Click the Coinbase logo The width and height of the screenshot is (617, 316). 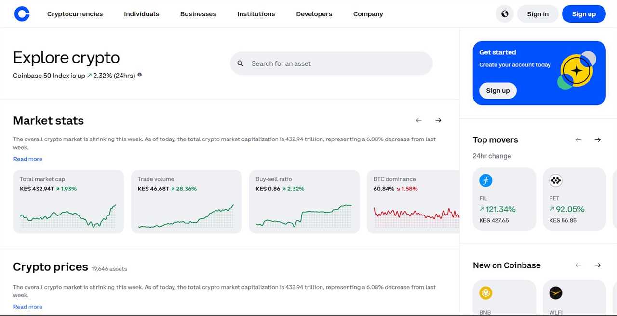point(22,14)
